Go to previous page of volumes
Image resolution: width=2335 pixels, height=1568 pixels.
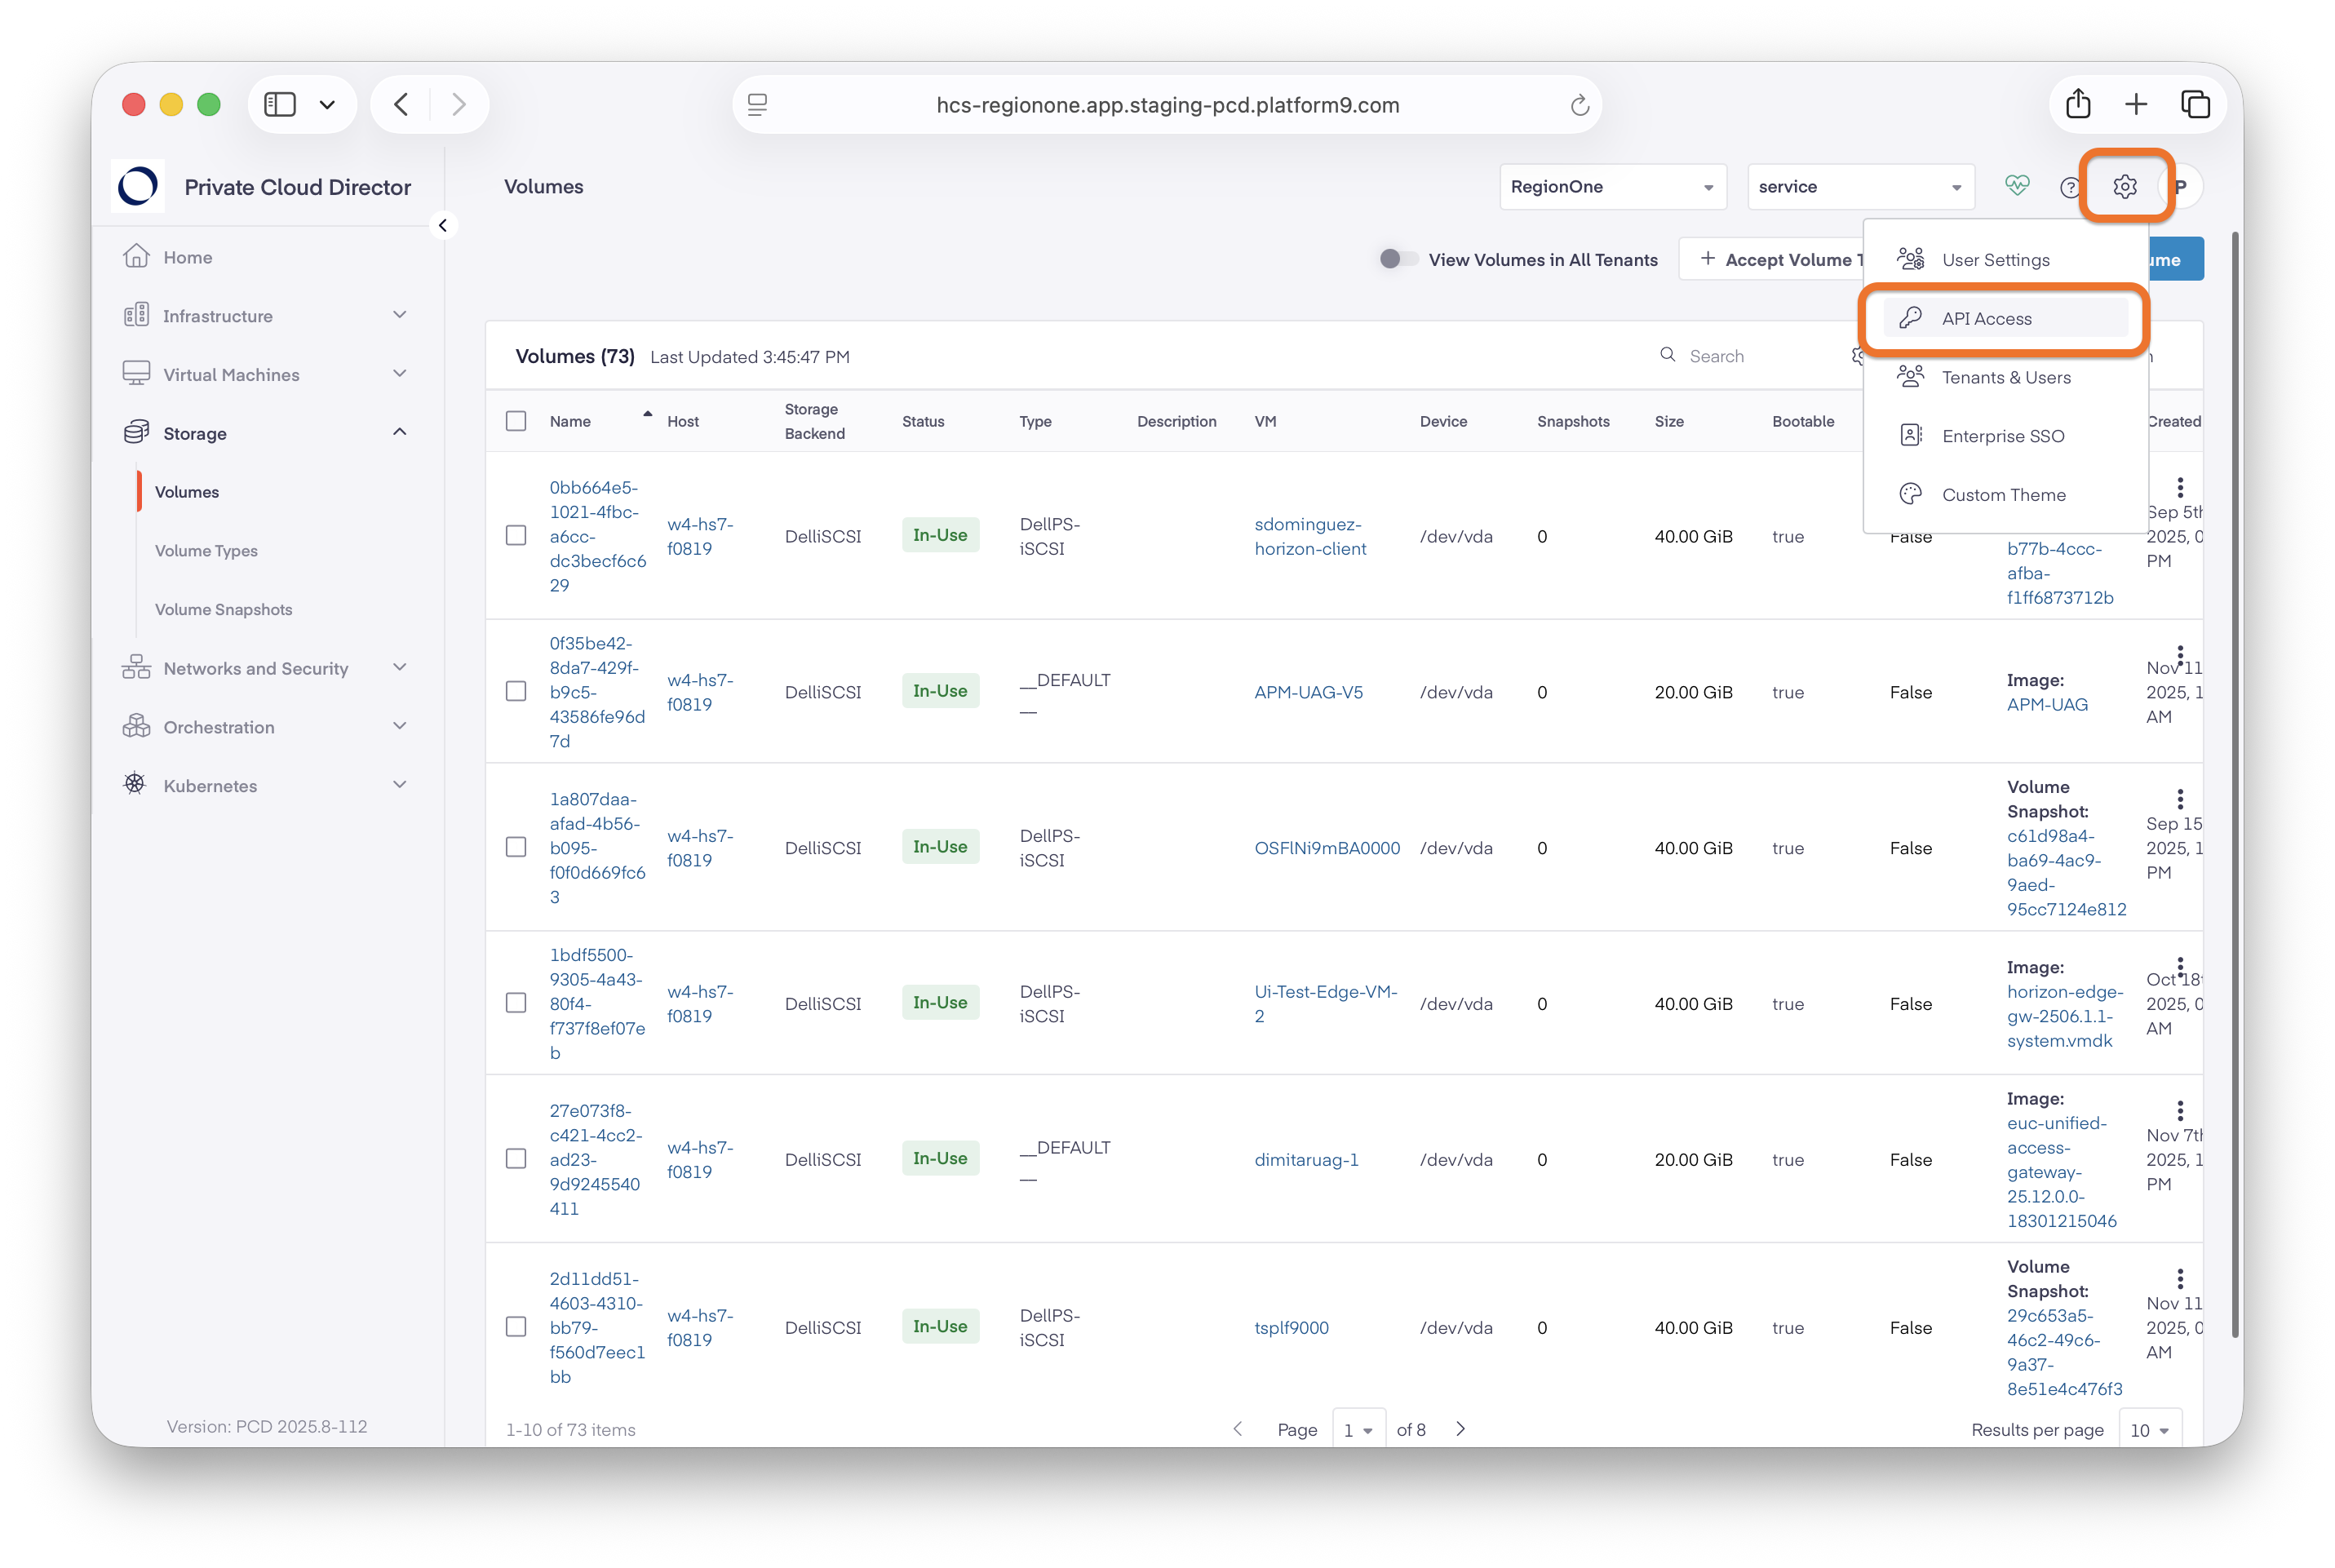pyautogui.click(x=1238, y=1429)
